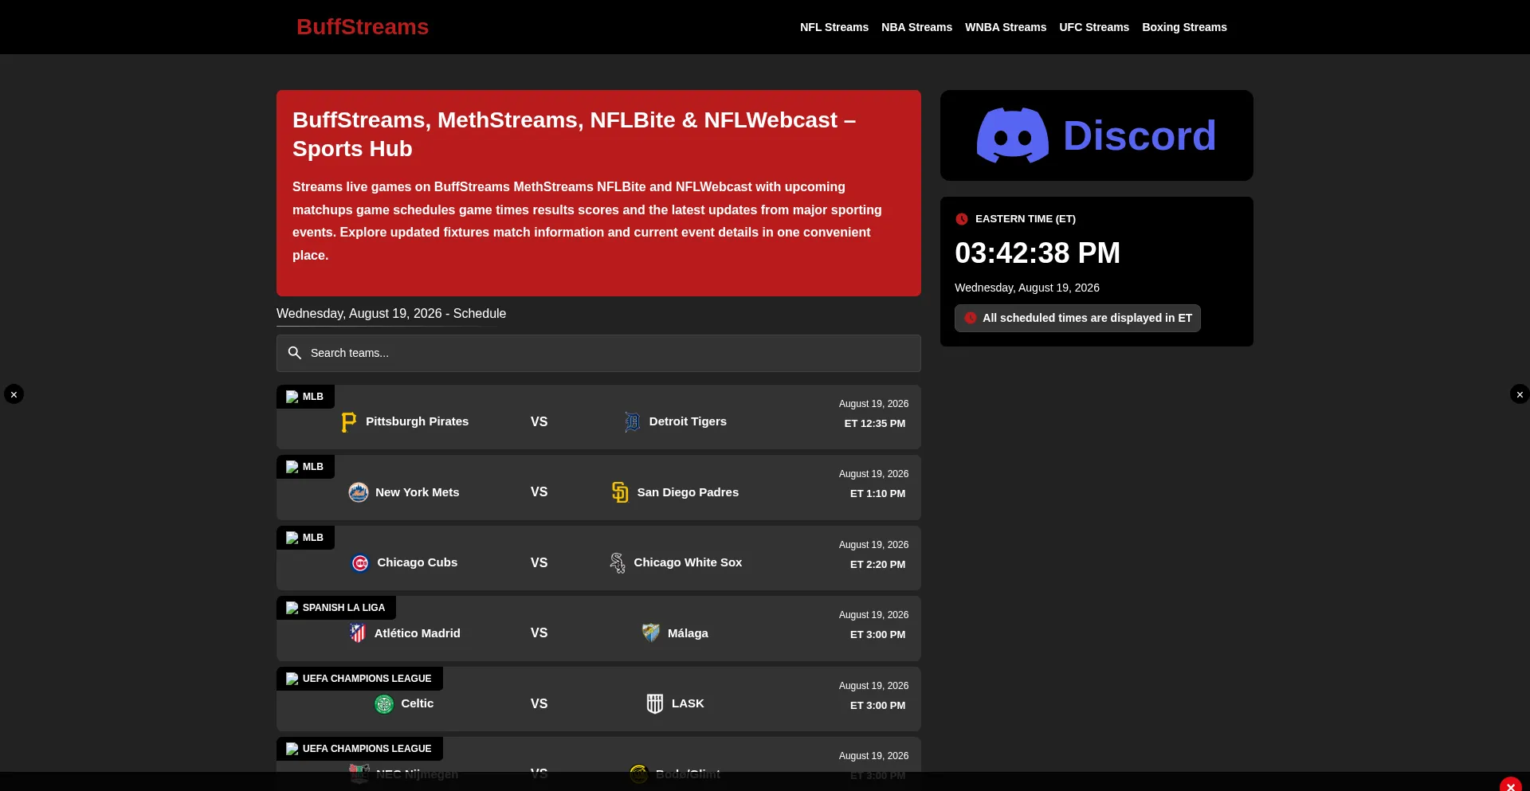Image resolution: width=1530 pixels, height=791 pixels.
Task: Focus the Search teams field
Action: [598, 353]
